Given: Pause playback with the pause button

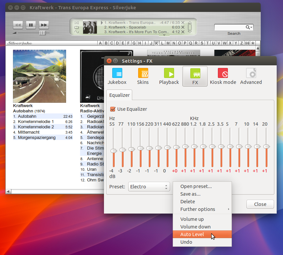Looking at the screenshot, I should point(31,25).
